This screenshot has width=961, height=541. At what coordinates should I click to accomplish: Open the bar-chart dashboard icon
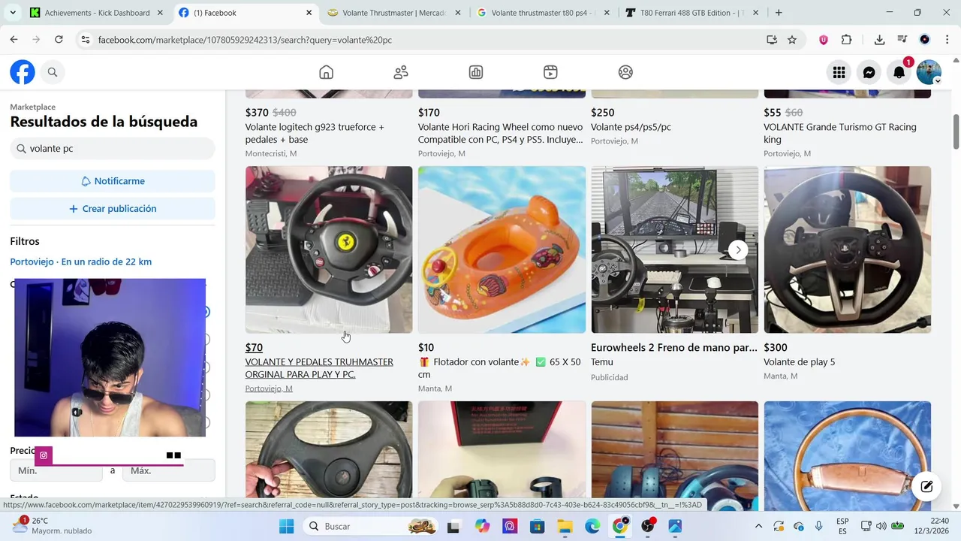point(476,72)
